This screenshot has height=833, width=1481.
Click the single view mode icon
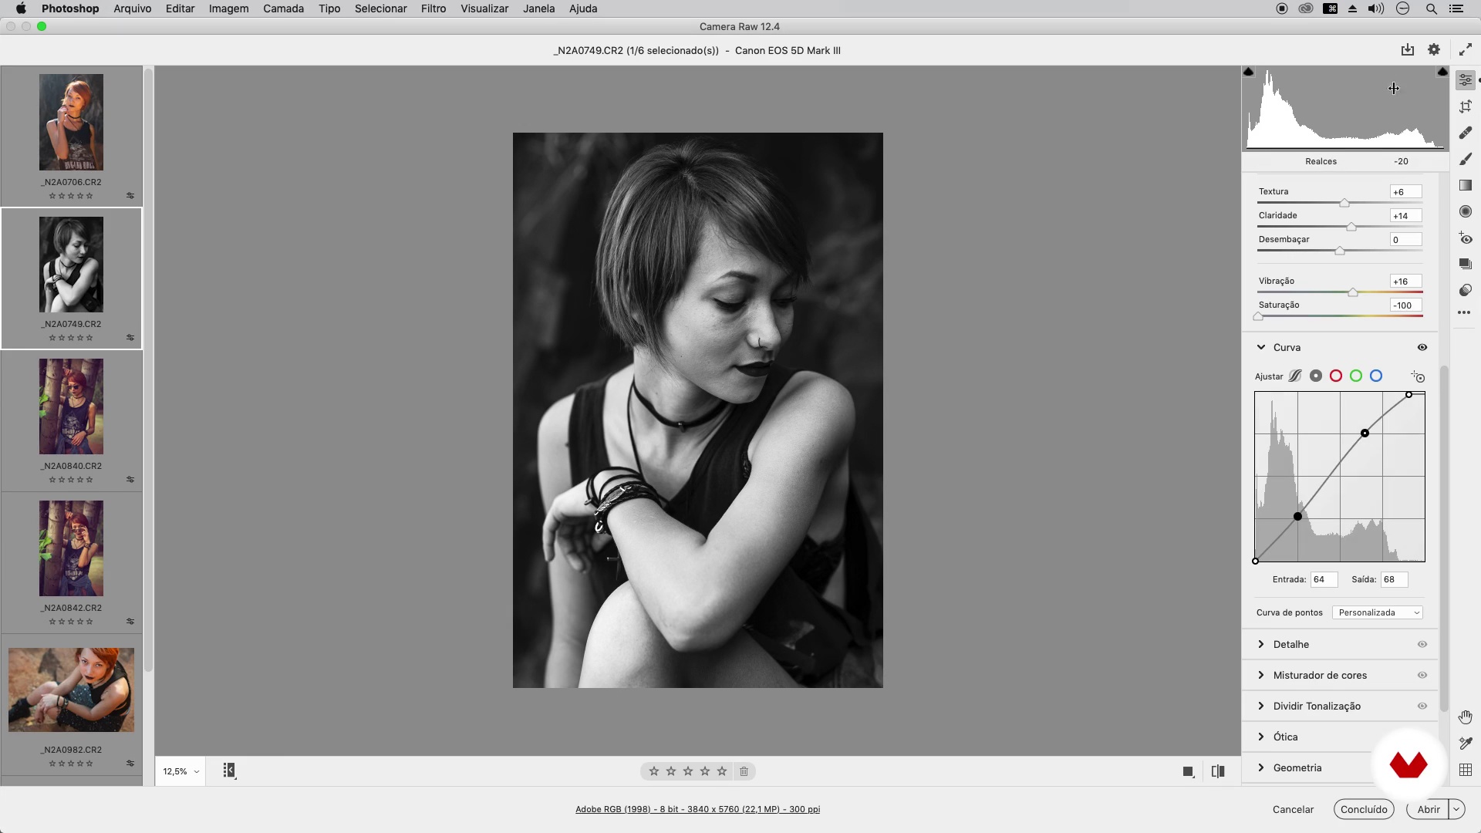click(x=1189, y=771)
